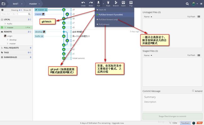Sort Staged Files by Name
204x125 pixels.
tap(148, 55)
